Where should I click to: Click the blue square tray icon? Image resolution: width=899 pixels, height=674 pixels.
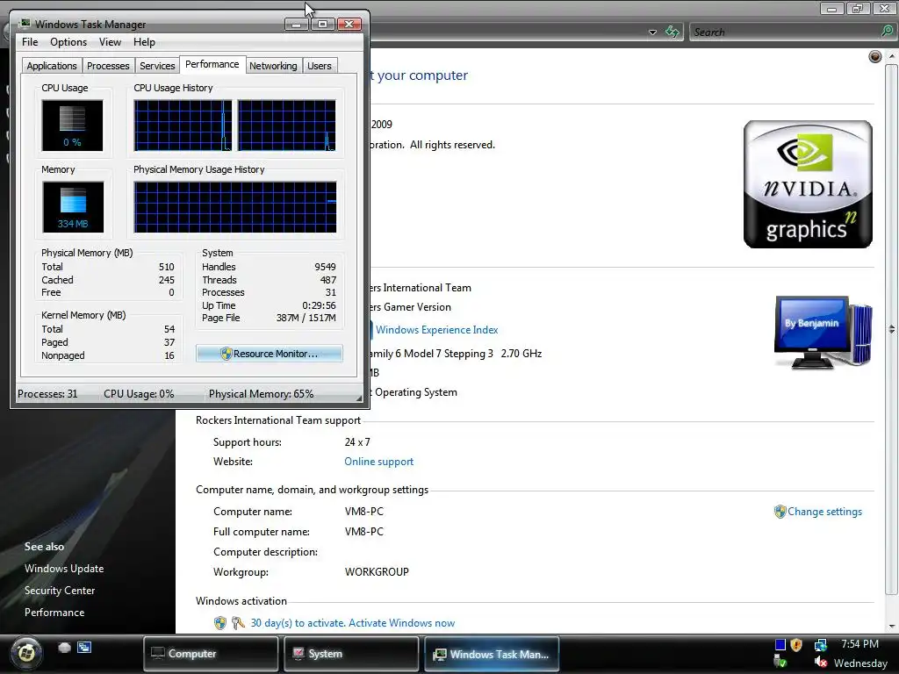(780, 644)
